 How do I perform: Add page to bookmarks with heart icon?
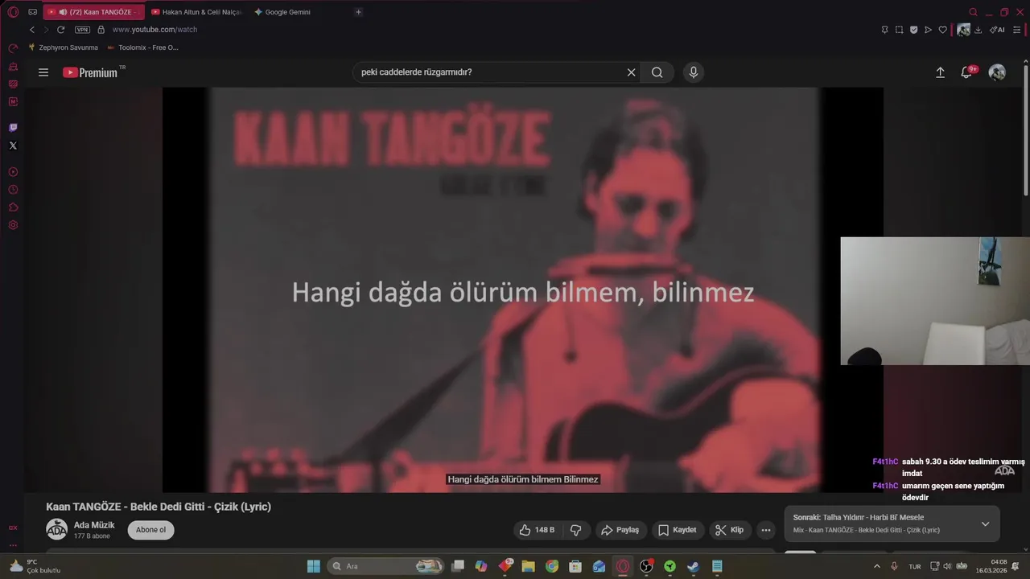[x=942, y=30]
